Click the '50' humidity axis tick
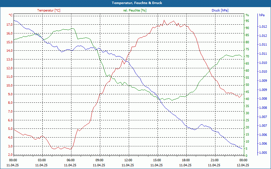This screenshot has height=169, width=271. [x=247, y=85]
